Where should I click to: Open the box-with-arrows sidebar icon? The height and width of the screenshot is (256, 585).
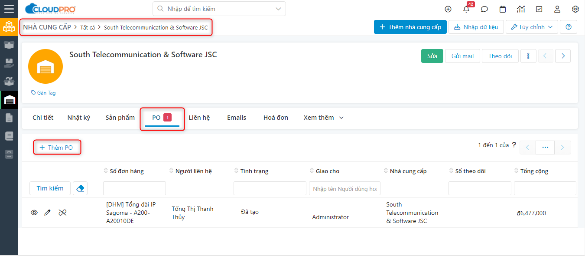[x=9, y=81]
